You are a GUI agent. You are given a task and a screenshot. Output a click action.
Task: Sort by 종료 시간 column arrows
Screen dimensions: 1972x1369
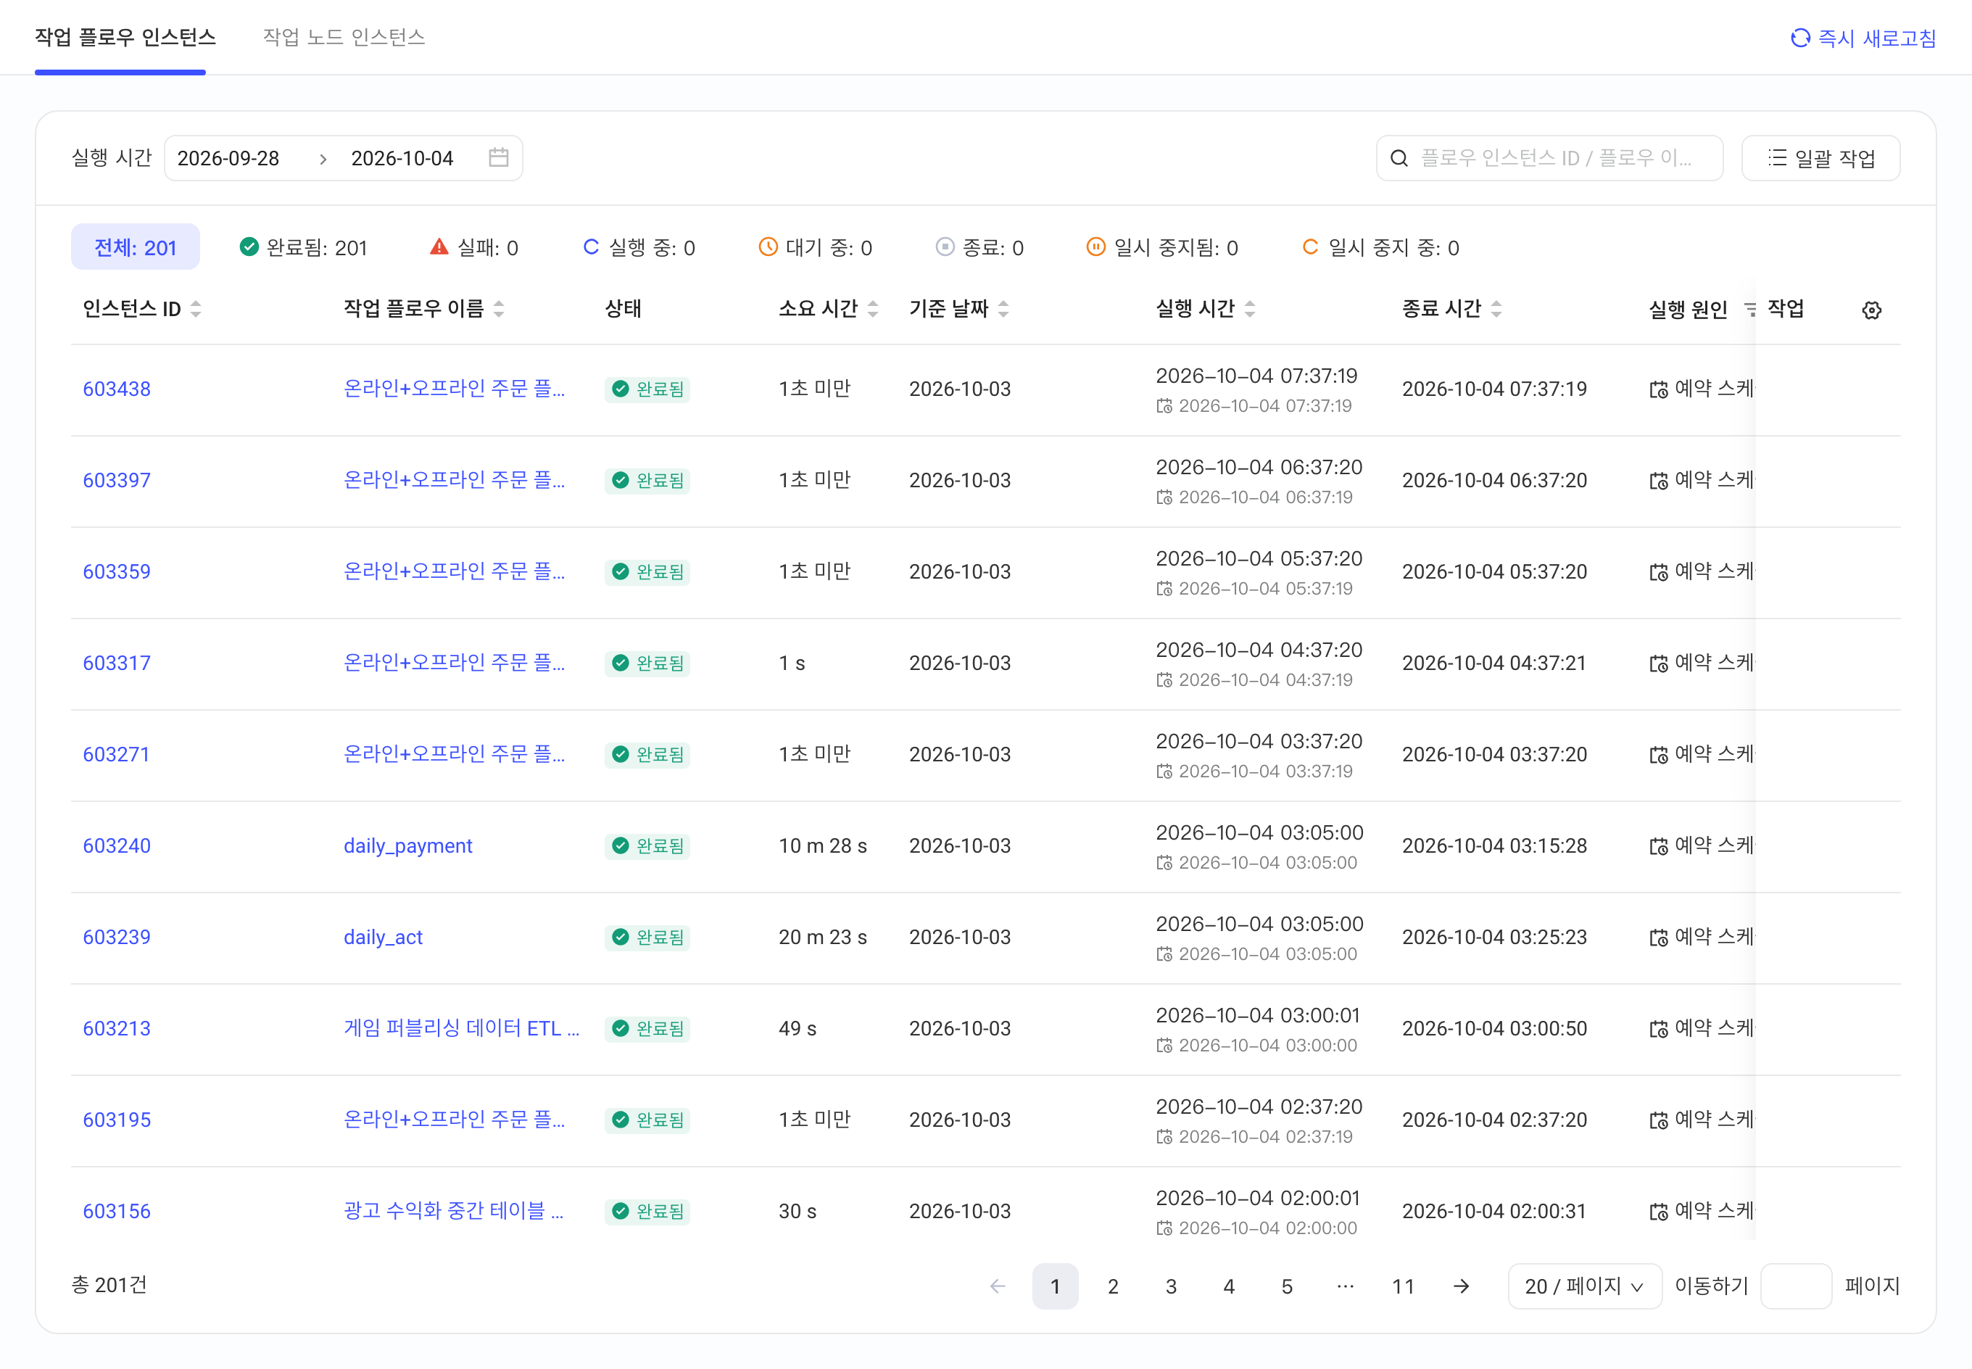tap(1496, 309)
